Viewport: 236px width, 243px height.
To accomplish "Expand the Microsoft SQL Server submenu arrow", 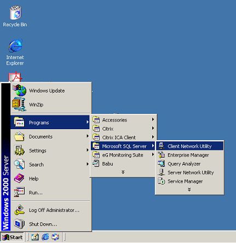I will pyautogui.click(x=153, y=146).
